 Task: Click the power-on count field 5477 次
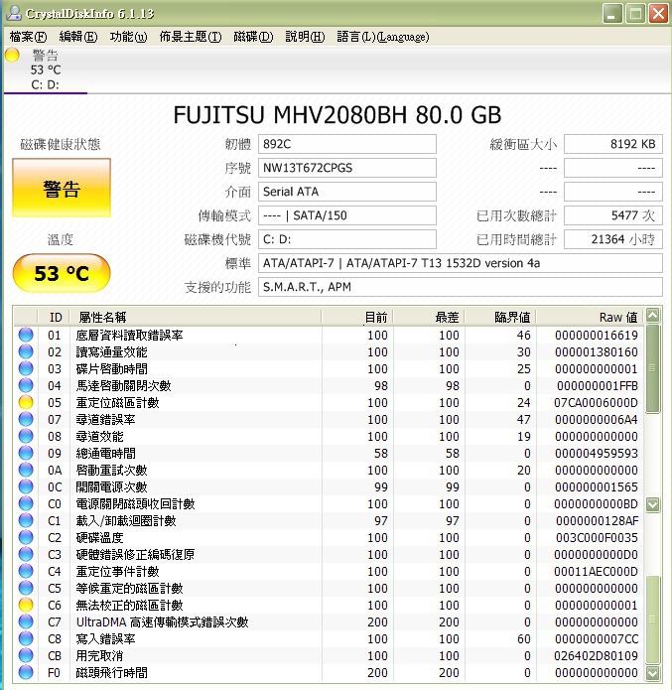[x=613, y=215]
